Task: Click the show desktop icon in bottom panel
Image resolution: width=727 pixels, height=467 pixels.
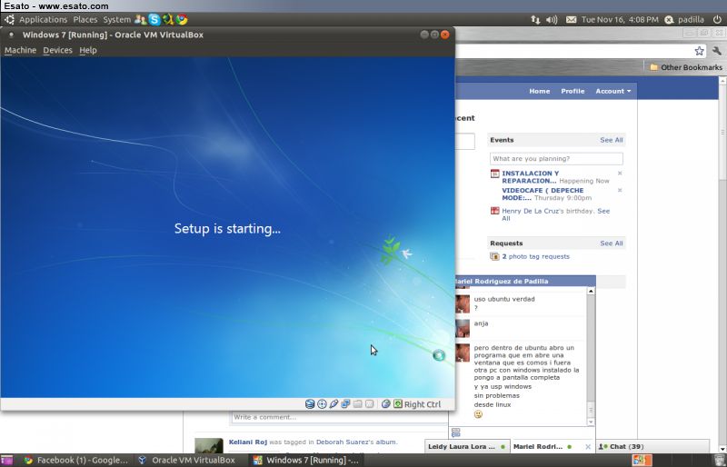Action: coord(6,460)
